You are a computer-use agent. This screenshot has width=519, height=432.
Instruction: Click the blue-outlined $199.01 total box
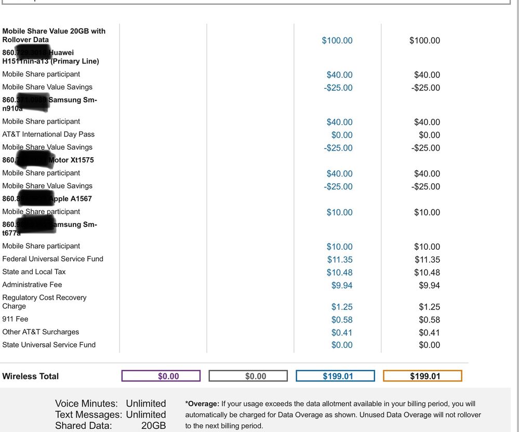click(x=335, y=376)
